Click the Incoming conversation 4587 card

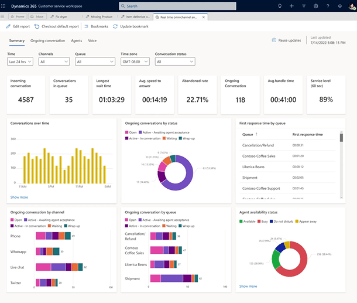(x=26, y=95)
